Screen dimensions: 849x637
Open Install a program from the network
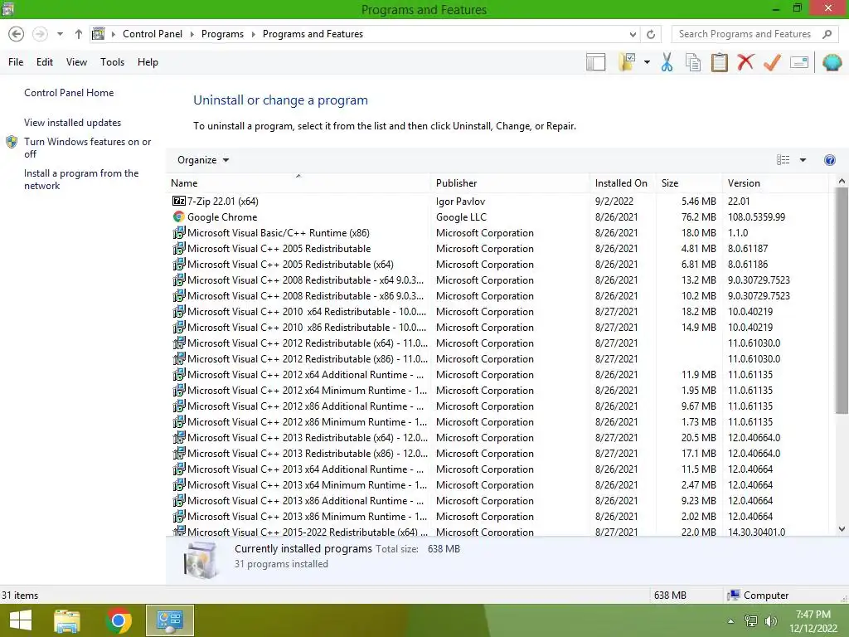point(81,179)
